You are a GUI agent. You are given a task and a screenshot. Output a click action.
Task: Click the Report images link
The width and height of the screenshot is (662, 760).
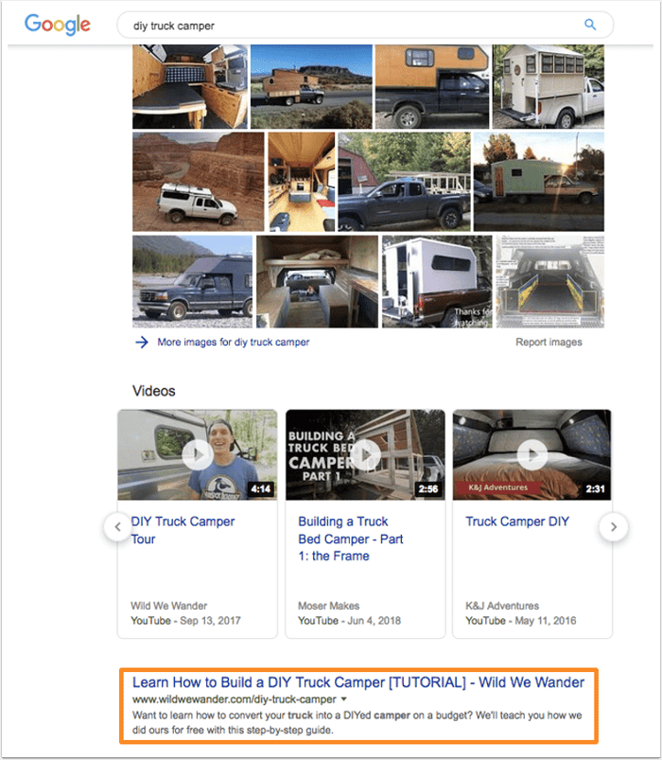tap(549, 343)
